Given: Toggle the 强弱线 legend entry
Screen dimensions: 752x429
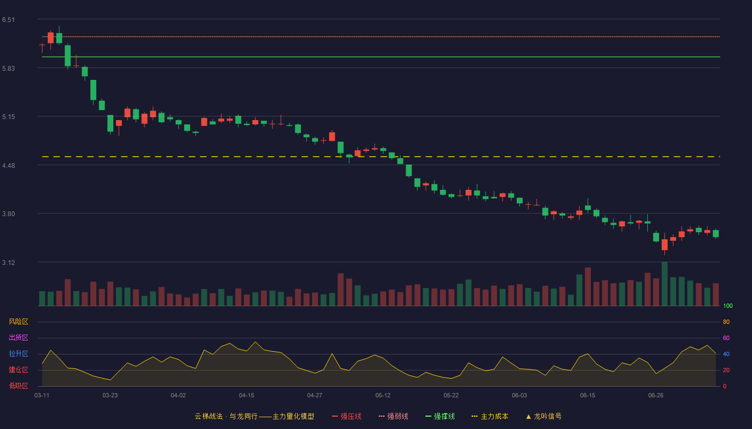Looking at the screenshot, I should pyautogui.click(x=393, y=416).
